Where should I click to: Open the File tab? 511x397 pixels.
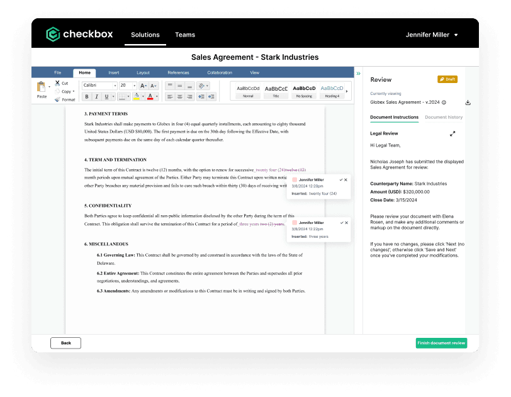[58, 73]
